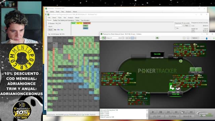Select the green call option node
This screenshot has height=121, width=215.
tap(86, 26)
